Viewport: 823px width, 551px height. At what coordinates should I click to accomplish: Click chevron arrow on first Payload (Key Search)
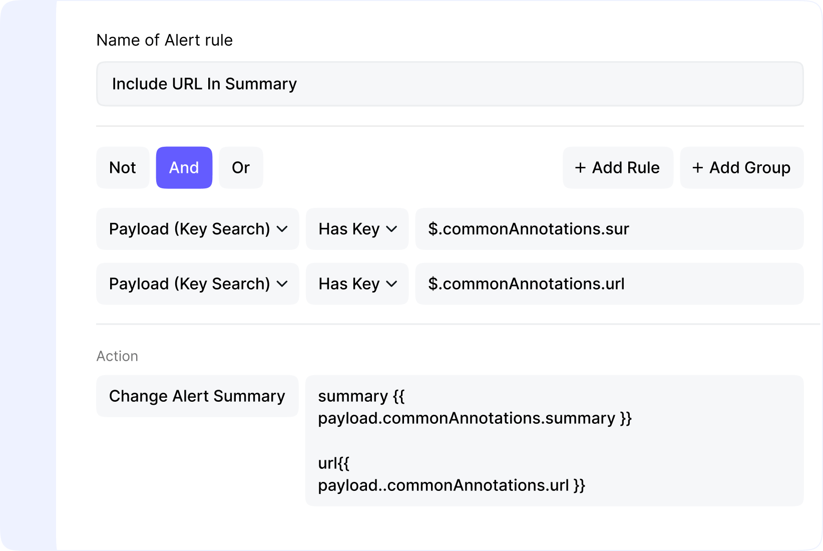(282, 229)
